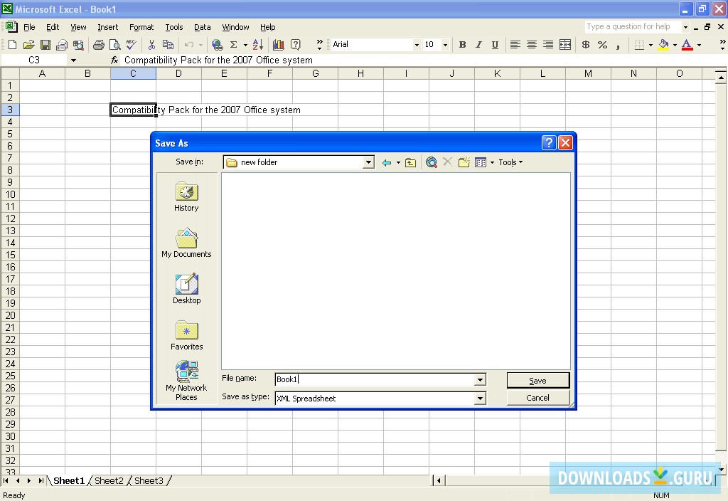Click the Create New Folder icon
Image resolution: width=728 pixels, height=501 pixels.
pos(464,162)
